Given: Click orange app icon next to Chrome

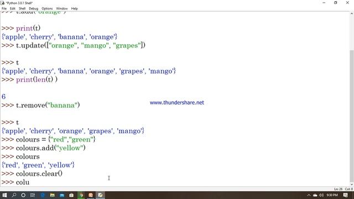Looking at the screenshot, I should click(x=91, y=195).
